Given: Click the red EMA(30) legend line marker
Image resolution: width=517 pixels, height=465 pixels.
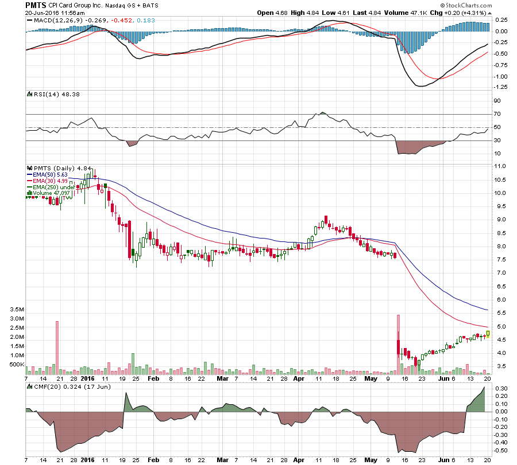Looking at the screenshot, I should click(30, 181).
